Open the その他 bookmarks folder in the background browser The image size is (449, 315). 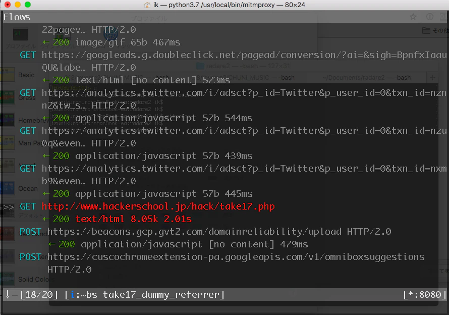coord(435,30)
